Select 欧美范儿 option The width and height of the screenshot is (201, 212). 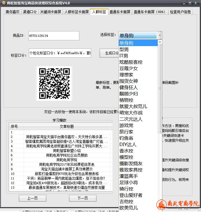point(138,208)
